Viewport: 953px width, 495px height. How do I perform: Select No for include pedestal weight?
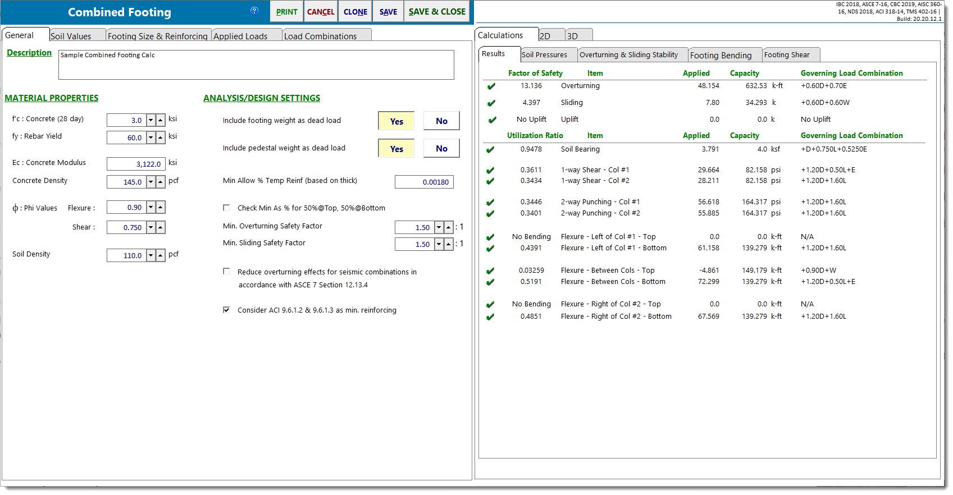[441, 149]
